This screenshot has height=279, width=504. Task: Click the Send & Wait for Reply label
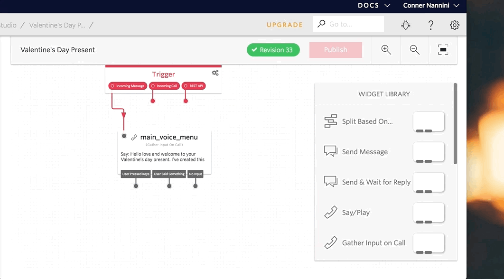click(x=376, y=182)
